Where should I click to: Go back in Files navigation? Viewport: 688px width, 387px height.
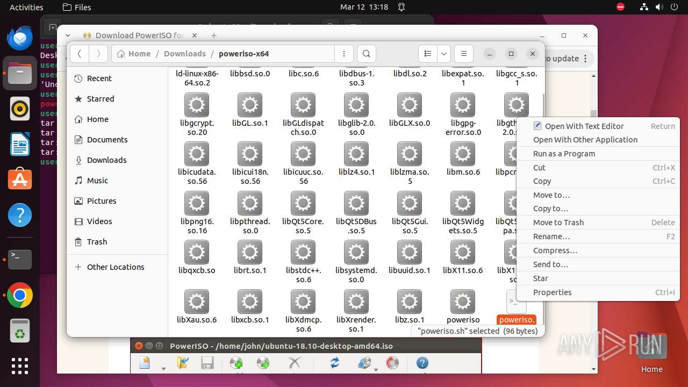(80, 54)
